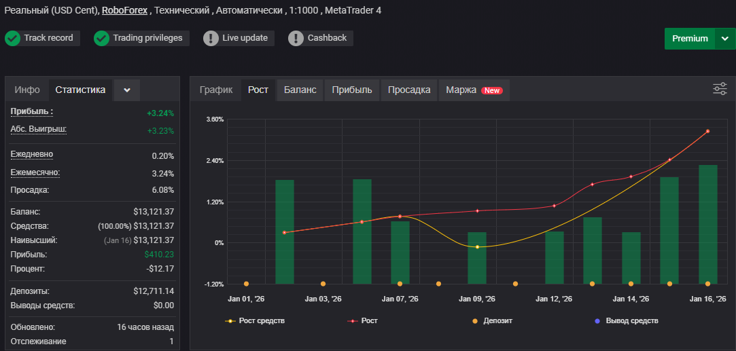Click the Ежедневно 0.20% value
Screen dimensions: 736x351
[163, 155]
